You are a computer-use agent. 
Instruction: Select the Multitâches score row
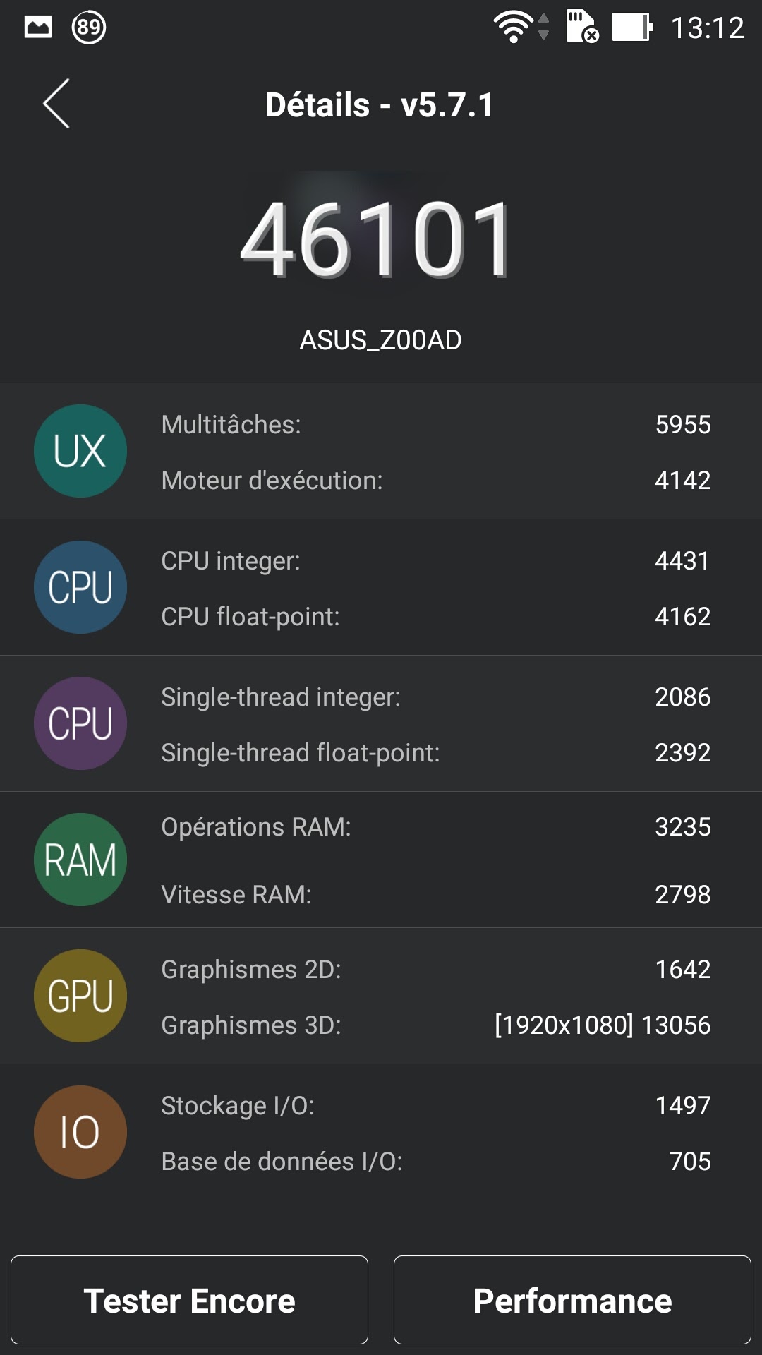(x=436, y=425)
